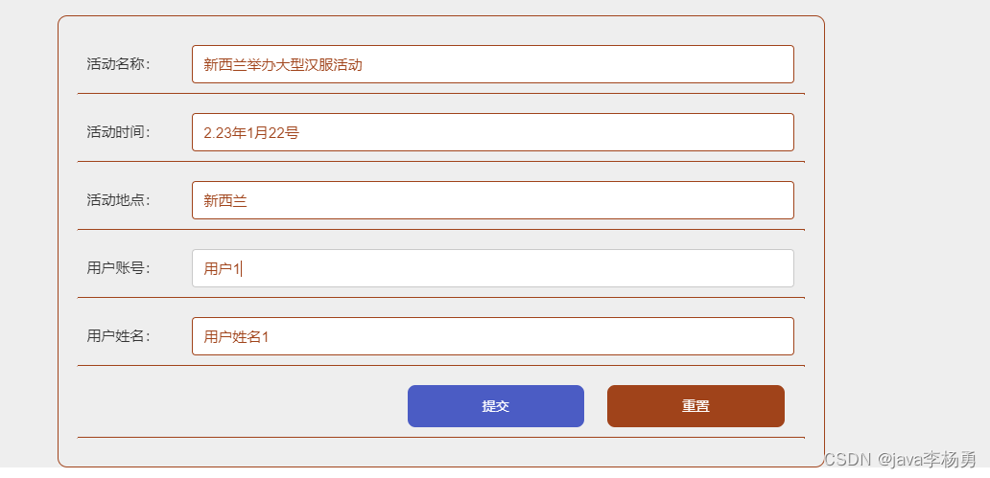The height and width of the screenshot is (478, 990).
Task: Place cursor on text 新西兰举办大型汉服活动
Action: click(282, 65)
